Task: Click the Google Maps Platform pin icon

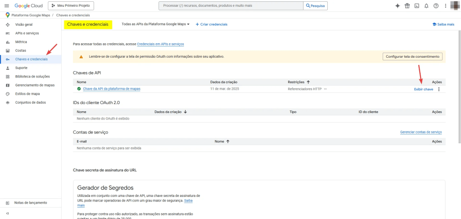Action: pos(8,15)
